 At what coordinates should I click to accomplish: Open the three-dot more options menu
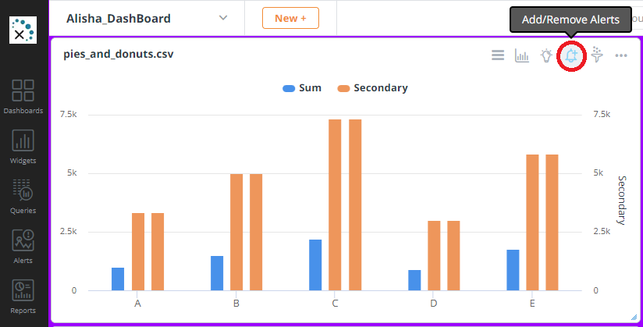pos(622,55)
